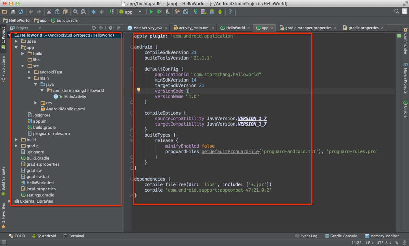Run the app with the green play icon
This screenshot has width=409, height=246.
tap(151, 12)
